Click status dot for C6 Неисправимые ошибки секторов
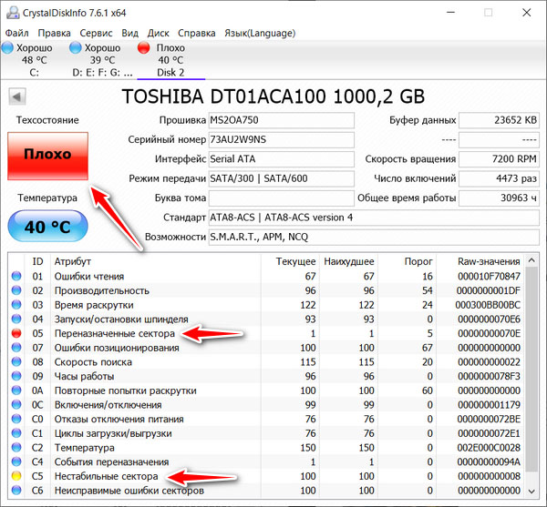 click(16, 491)
